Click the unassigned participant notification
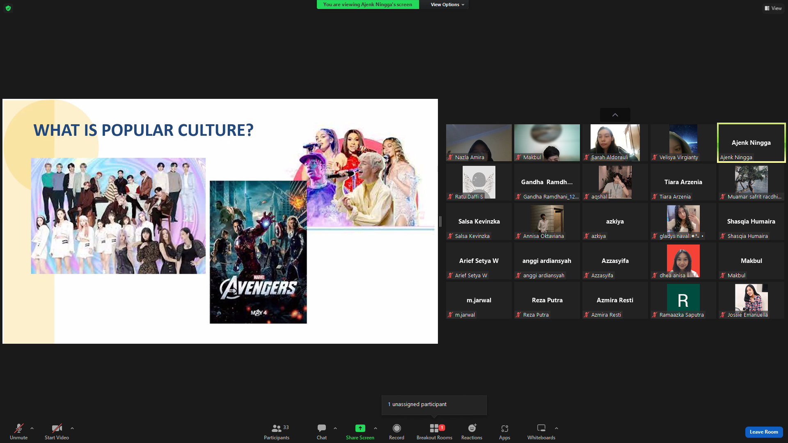 (434, 404)
